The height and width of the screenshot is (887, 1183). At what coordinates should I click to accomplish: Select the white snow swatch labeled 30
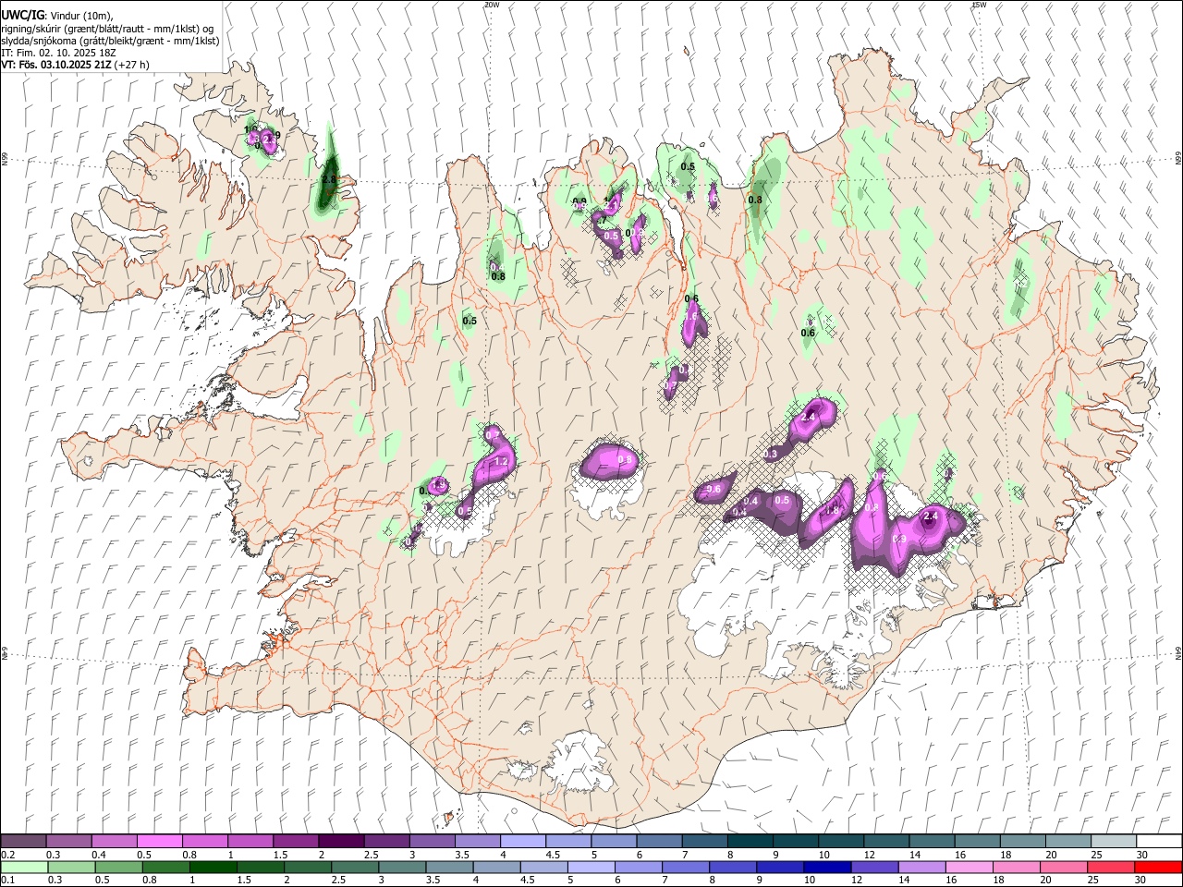1159,841
